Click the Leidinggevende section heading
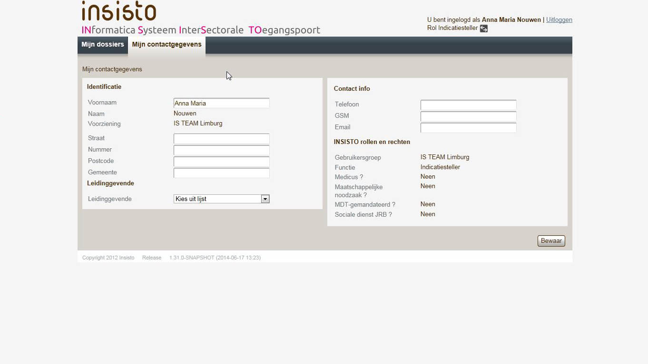Viewport: 648px width, 364px height. click(110, 183)
